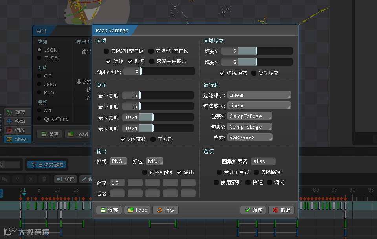Open 打包 图集 dropdown
Image resolution: width=377 pixels, height=239 pixels.
[x=155, y=161]
